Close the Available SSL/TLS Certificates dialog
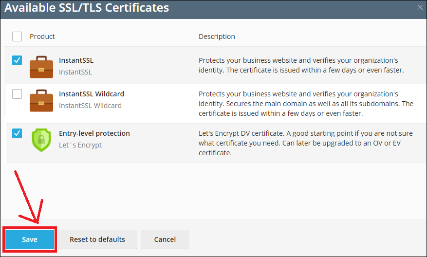Viewport: 427px width, 257px height. (x=420, y=7)
